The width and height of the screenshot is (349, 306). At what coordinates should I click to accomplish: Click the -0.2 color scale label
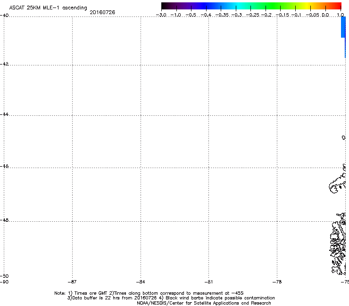click(x=266, y=15)
